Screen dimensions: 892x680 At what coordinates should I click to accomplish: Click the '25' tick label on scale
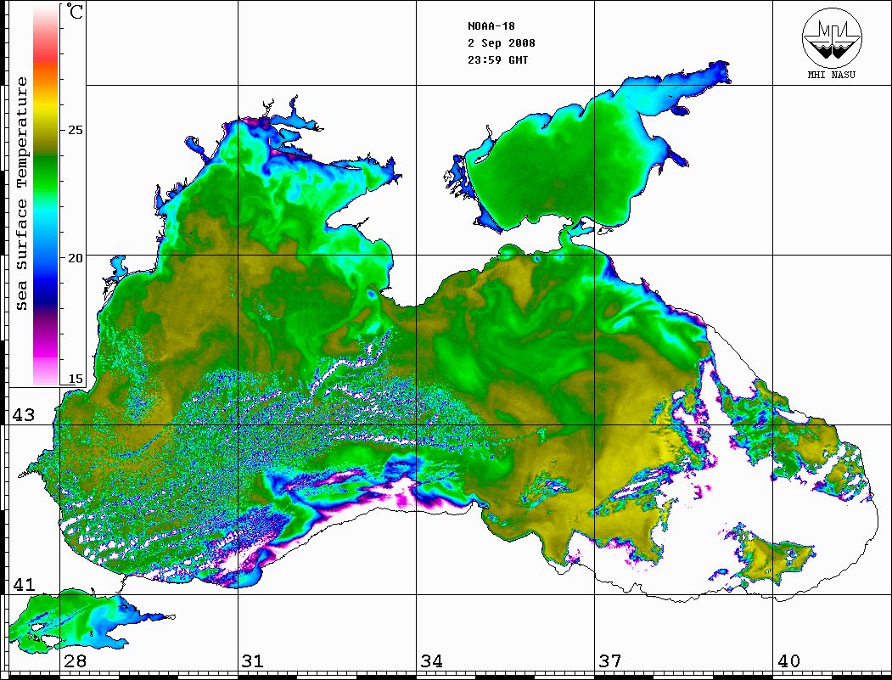[76, 130]
